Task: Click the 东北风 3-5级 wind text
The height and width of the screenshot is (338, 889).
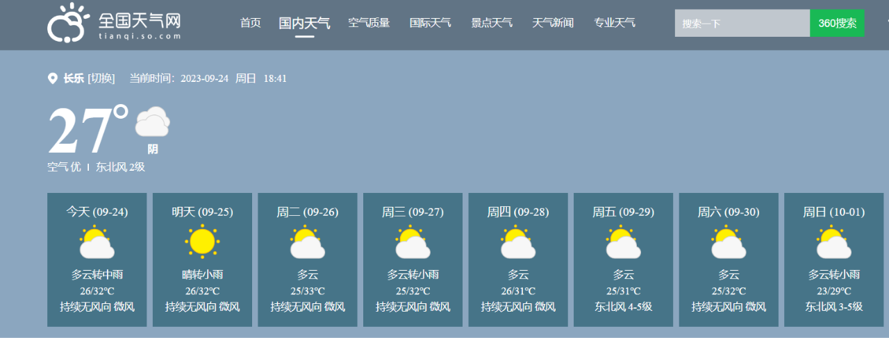Action: coord(834,307)
